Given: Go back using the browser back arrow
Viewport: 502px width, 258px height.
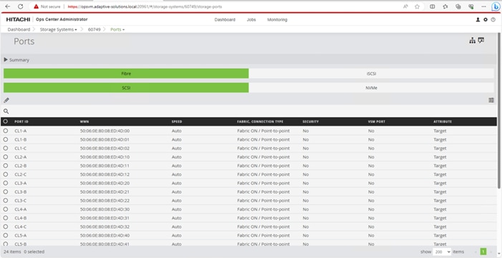Looking at the screenshot, I should tap(8, 6).
